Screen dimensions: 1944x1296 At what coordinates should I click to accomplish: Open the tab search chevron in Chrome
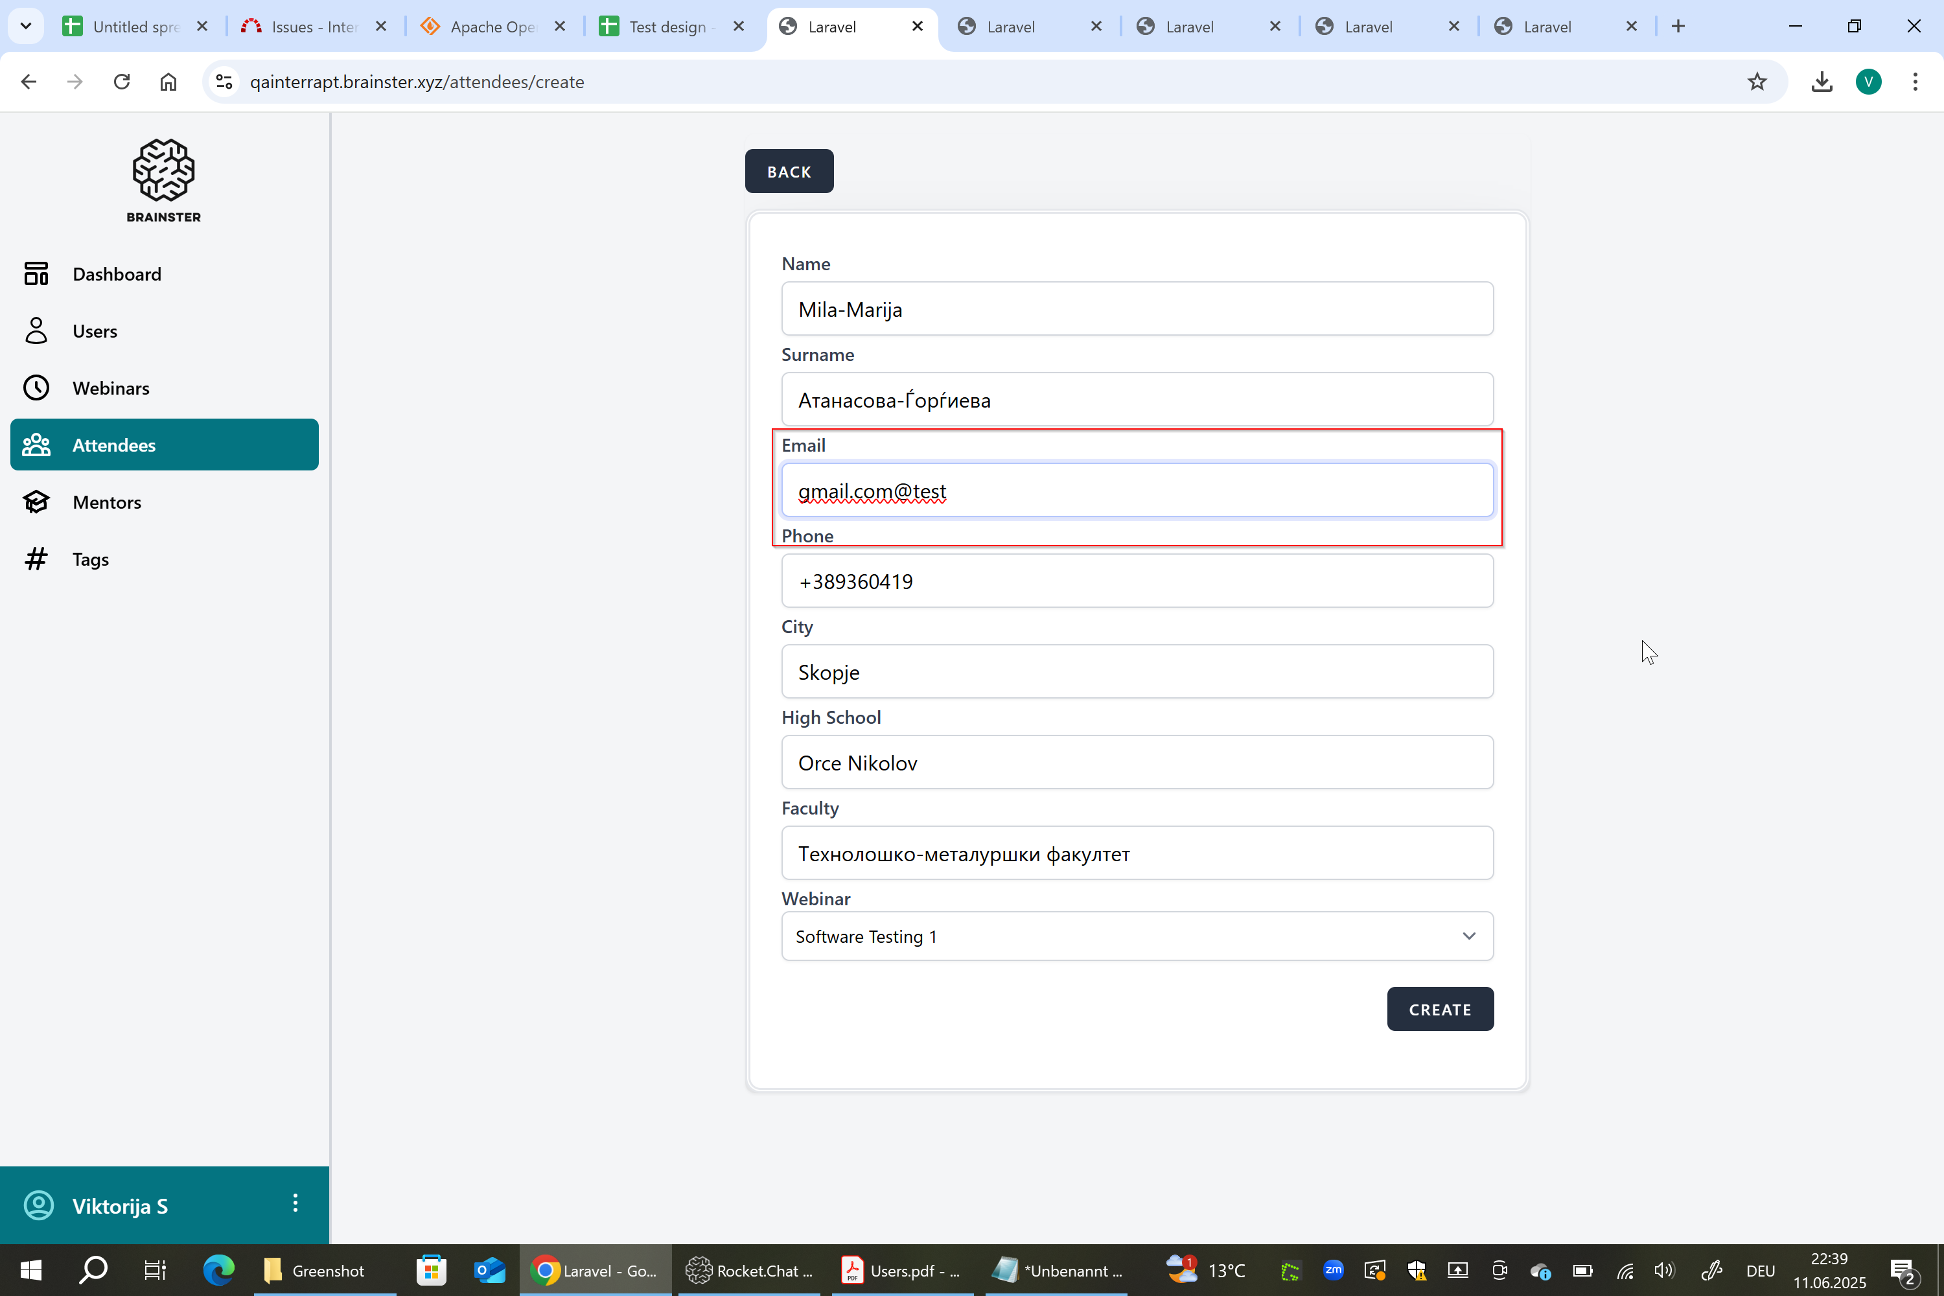pos(26,26)
